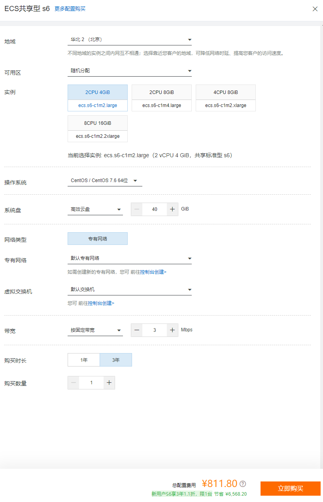The image size is (323, 502).
Task: Choose the 专有网络 network type
Action: click(x=98, y=239)
